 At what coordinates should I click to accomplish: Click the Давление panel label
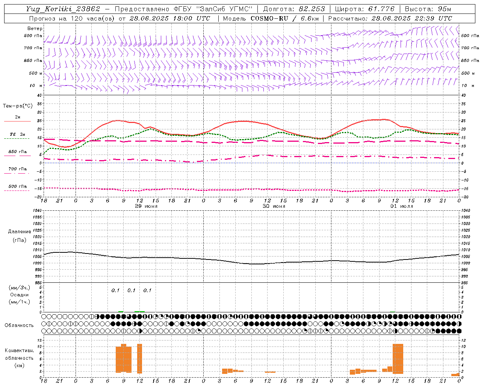click(20, 232)
